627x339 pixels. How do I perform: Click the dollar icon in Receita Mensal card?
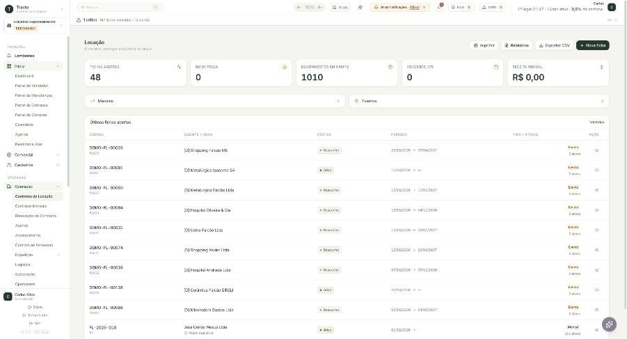pyautogui.click(x=601, y=67)
